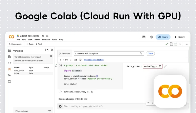Open the Use code with caution link
The image size is (196, 113).
point(94,60)
